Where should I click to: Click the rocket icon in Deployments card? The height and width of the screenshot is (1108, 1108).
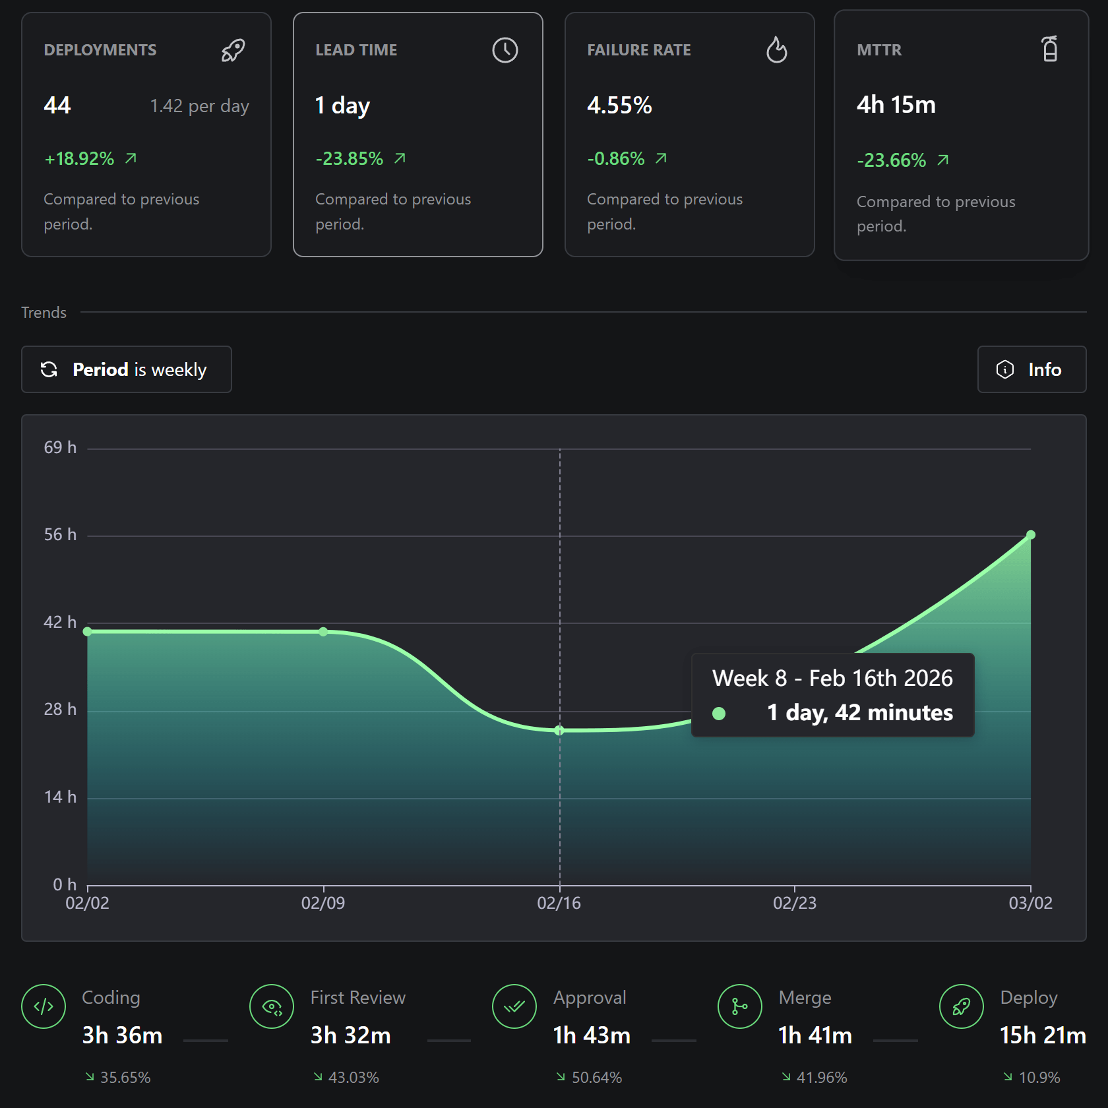233,50
